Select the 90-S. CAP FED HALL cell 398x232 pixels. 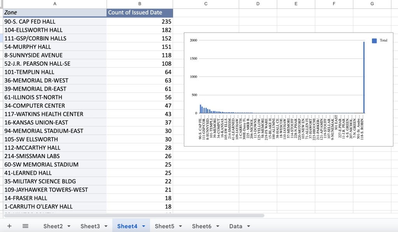pos(54,22)
